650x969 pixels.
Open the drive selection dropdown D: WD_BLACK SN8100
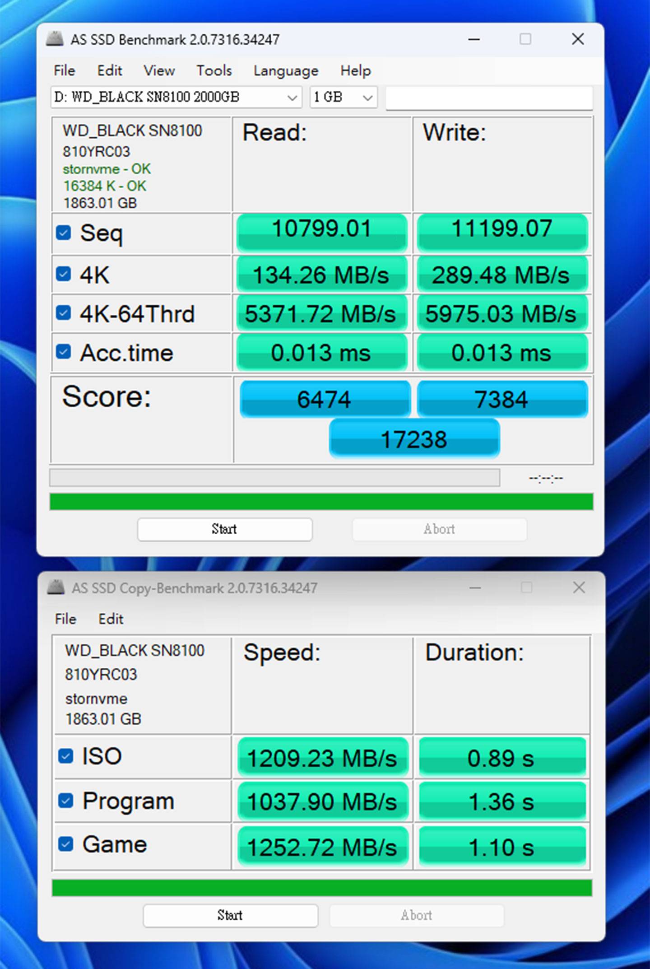(x=176, y=97)
